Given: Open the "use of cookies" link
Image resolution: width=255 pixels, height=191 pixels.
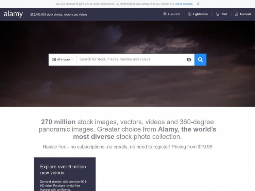Looking at the screenshot, I should coord(184,4).
